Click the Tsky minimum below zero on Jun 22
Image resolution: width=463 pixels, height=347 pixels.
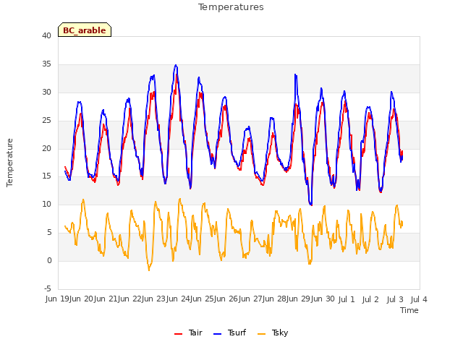tap(149, 270)
